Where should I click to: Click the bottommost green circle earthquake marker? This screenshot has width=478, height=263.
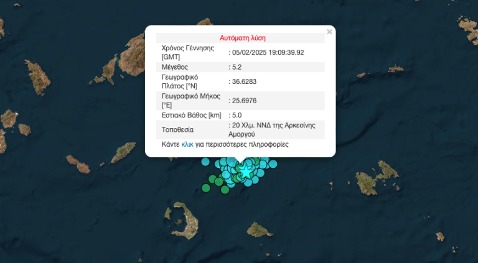224,188
